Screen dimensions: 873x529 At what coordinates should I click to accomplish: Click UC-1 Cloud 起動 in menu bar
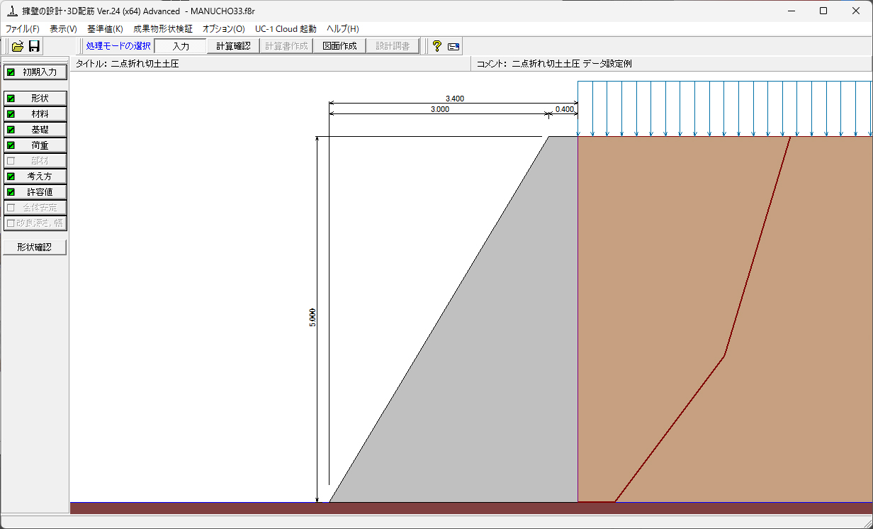[286, 29]
